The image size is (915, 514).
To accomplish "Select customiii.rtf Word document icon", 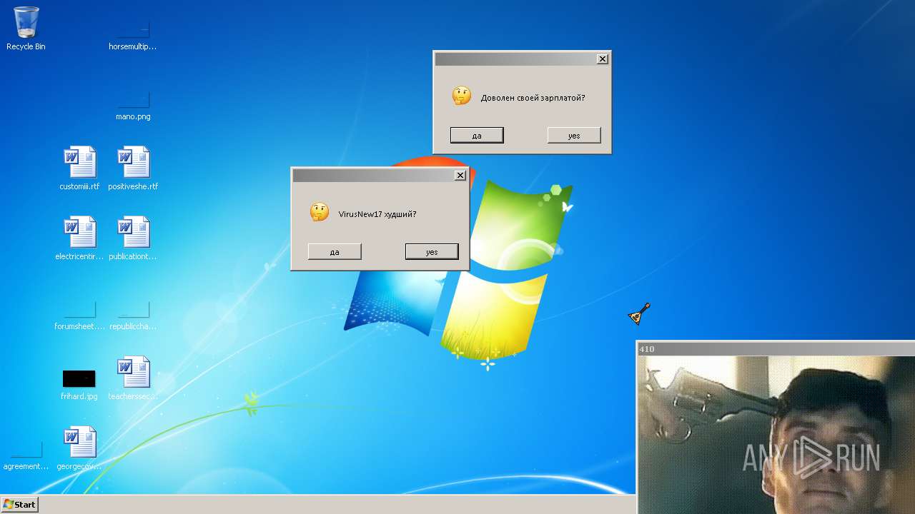I will [x=79, y=168].
